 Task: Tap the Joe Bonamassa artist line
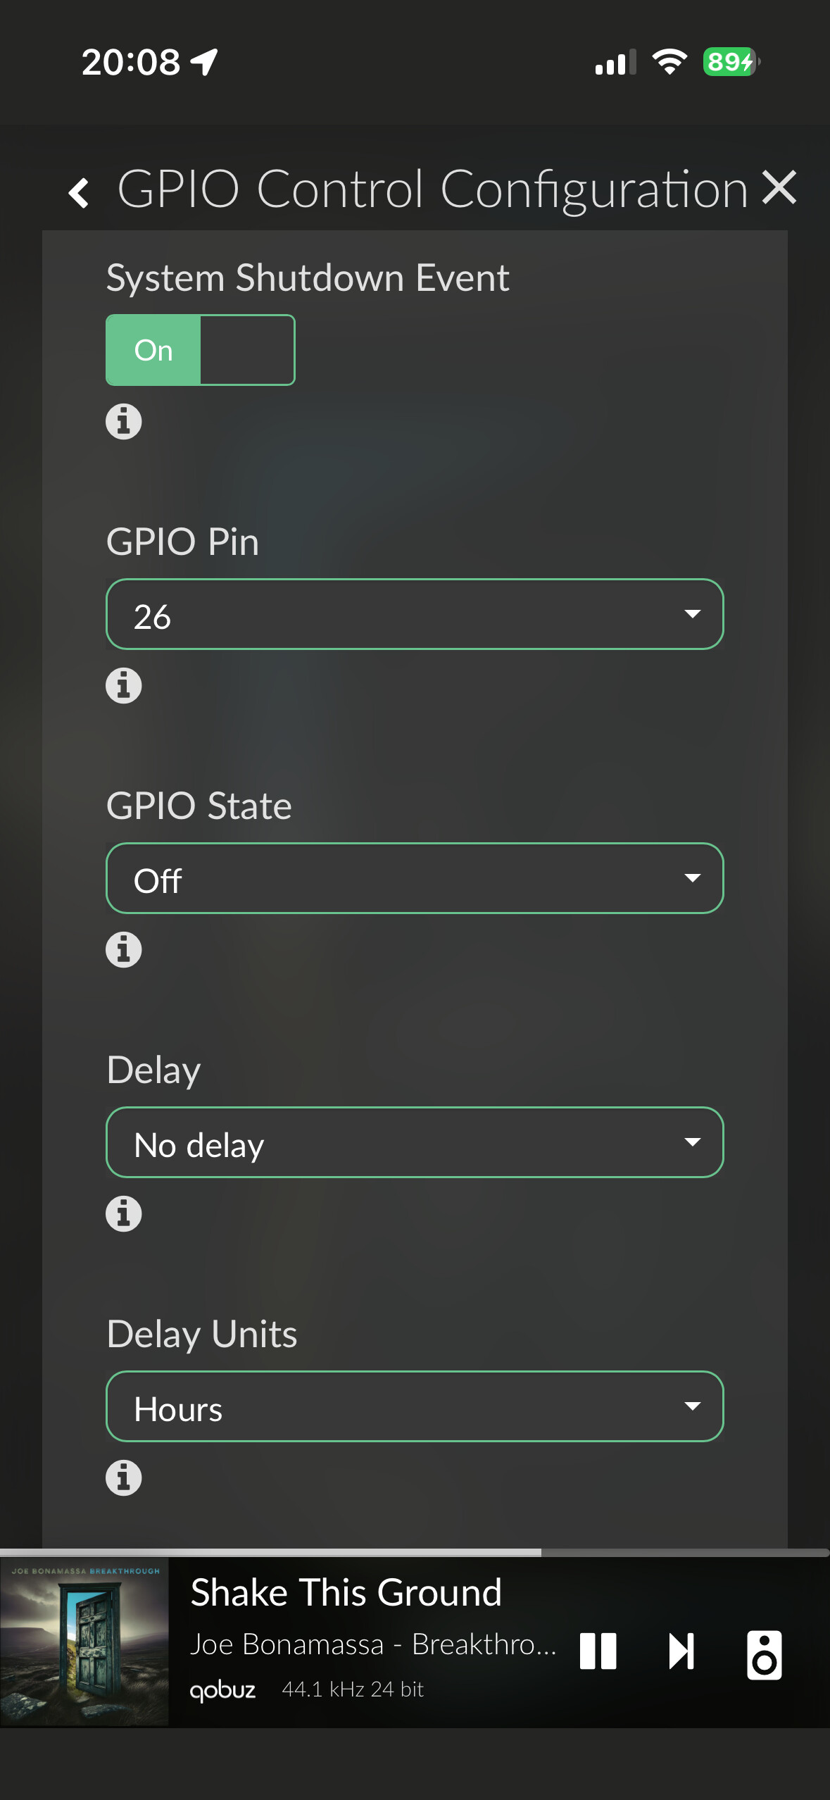point(373,1644)
